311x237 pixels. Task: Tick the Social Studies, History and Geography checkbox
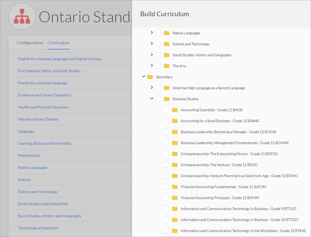tap(158, 55)
